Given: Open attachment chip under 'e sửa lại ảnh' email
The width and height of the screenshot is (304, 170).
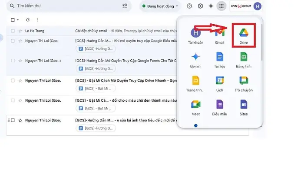Looking at the screenshot, I should pyautogui.click(x=96, y=128).
